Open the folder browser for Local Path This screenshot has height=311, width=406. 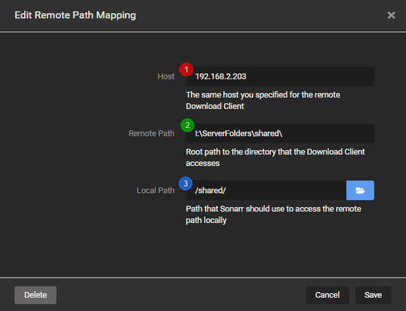pyautogui.click(x=360, y=190)
